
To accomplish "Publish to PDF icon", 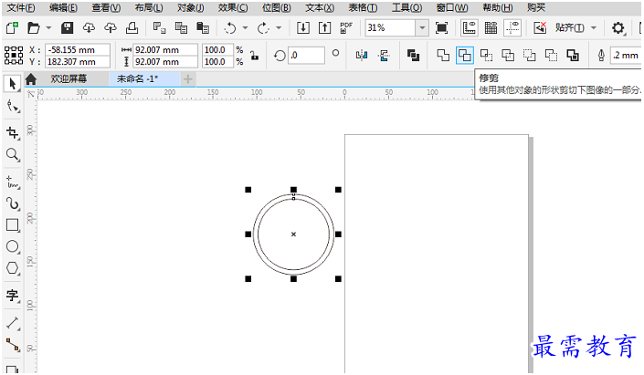I will 346,28.
